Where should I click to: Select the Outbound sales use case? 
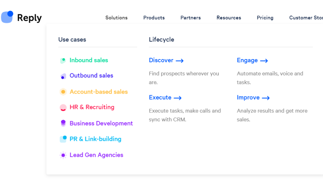pyautogui.click(x=91, y=75)
